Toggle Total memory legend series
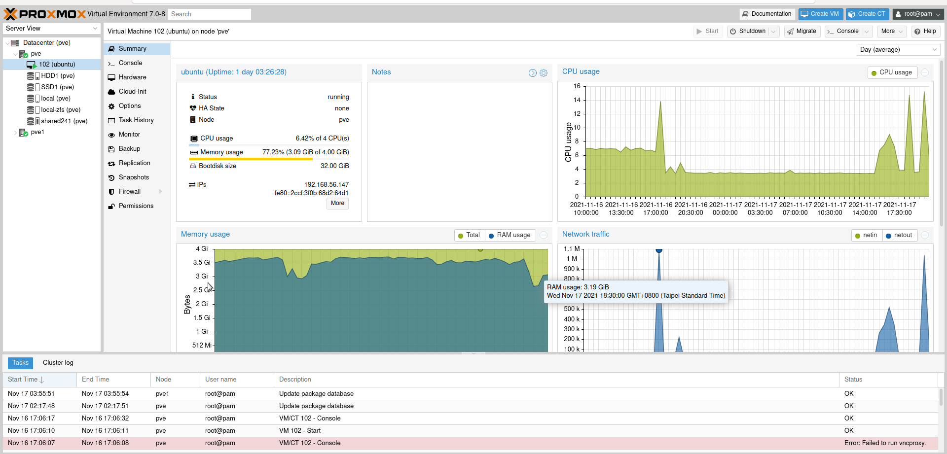 coord(470,236)
